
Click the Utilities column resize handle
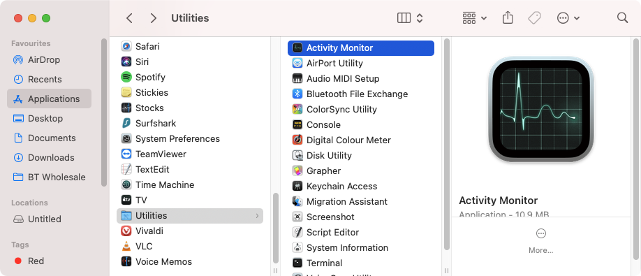(x=447, y=270)
